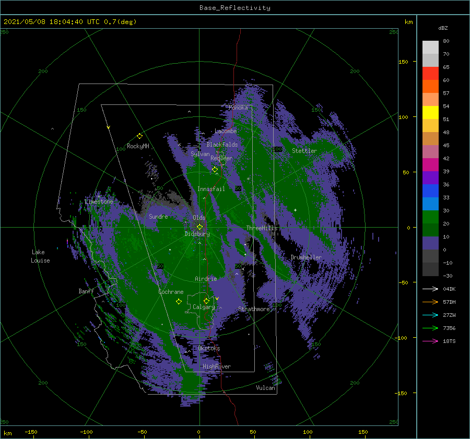Viewport: 470px width, 439px height.
Task: Select the yellow diamond marker below RedDeer
Action: (x=215, y=170)
